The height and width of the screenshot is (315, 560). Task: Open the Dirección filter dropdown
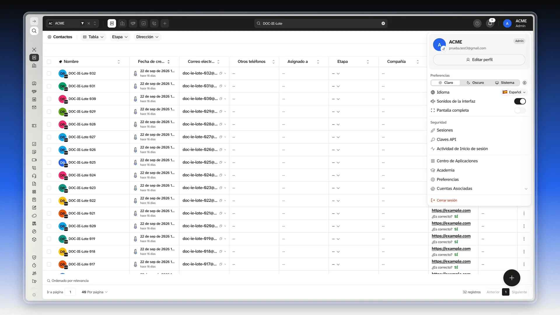(x=147, y=37)
